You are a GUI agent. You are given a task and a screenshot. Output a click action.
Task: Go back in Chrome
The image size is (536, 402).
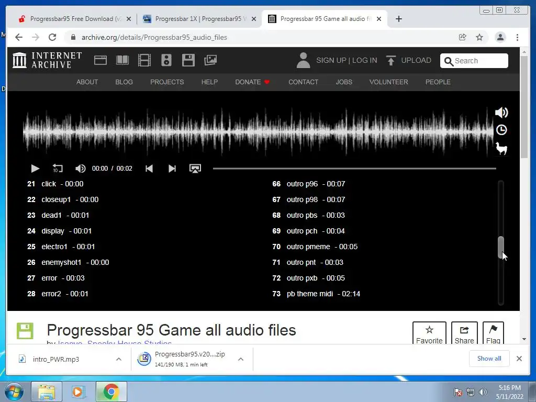19,37
